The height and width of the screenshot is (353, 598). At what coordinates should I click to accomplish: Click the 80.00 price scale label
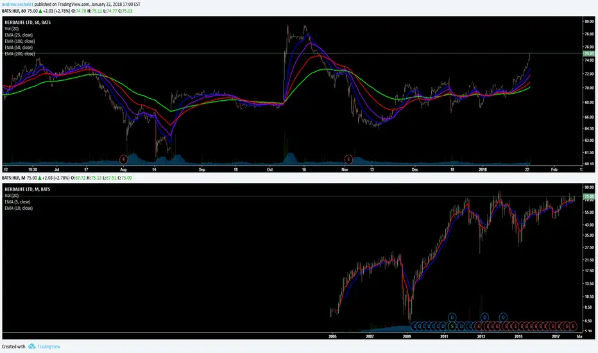point(589,22)
